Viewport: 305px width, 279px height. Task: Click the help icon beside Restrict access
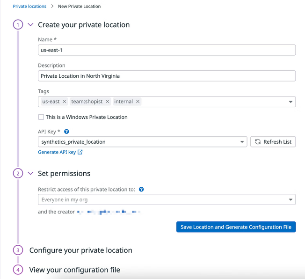(x=141, y=190)
